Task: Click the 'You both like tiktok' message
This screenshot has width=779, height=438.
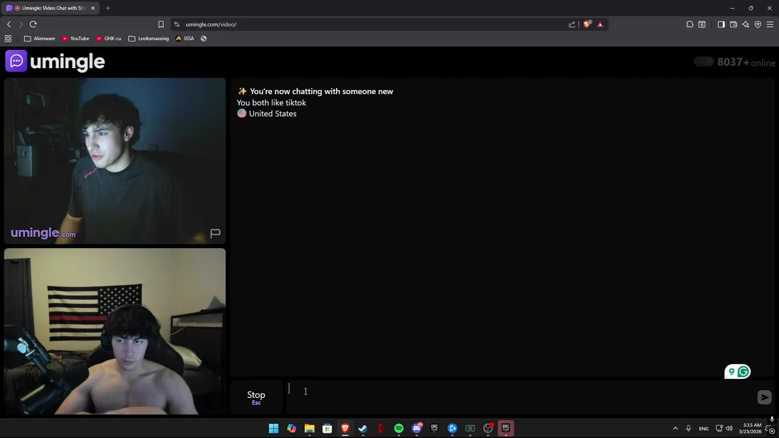Action: point(271,103)
